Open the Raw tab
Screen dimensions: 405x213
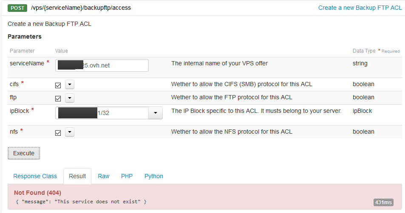point(104,176)
